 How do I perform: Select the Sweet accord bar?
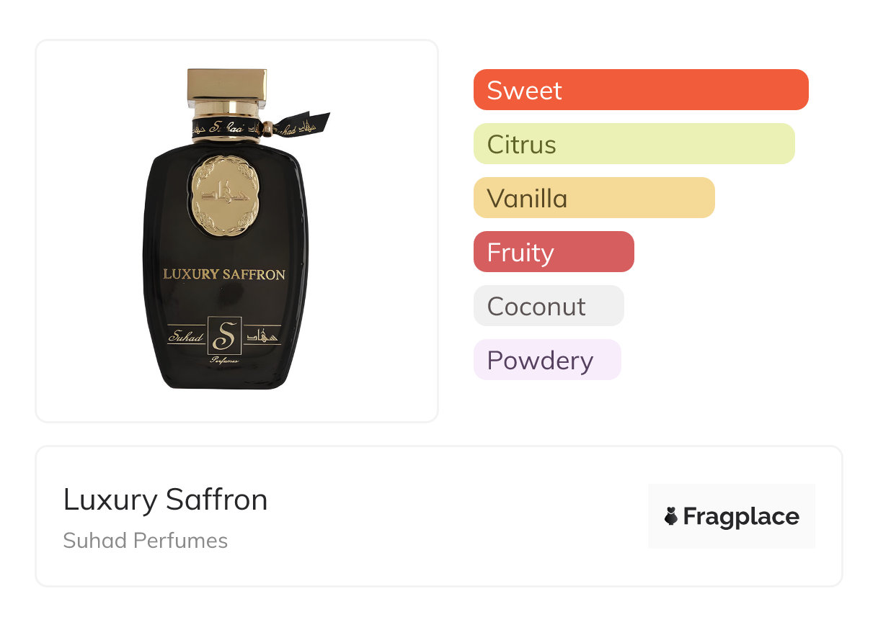tap(640, 90)
